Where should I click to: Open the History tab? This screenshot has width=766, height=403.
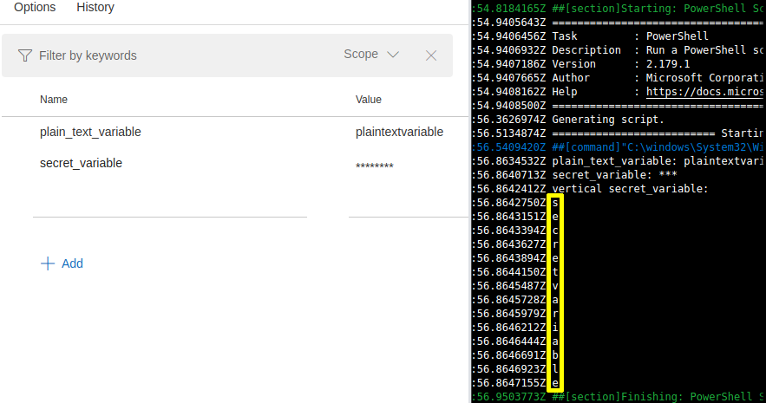[95, 8]
